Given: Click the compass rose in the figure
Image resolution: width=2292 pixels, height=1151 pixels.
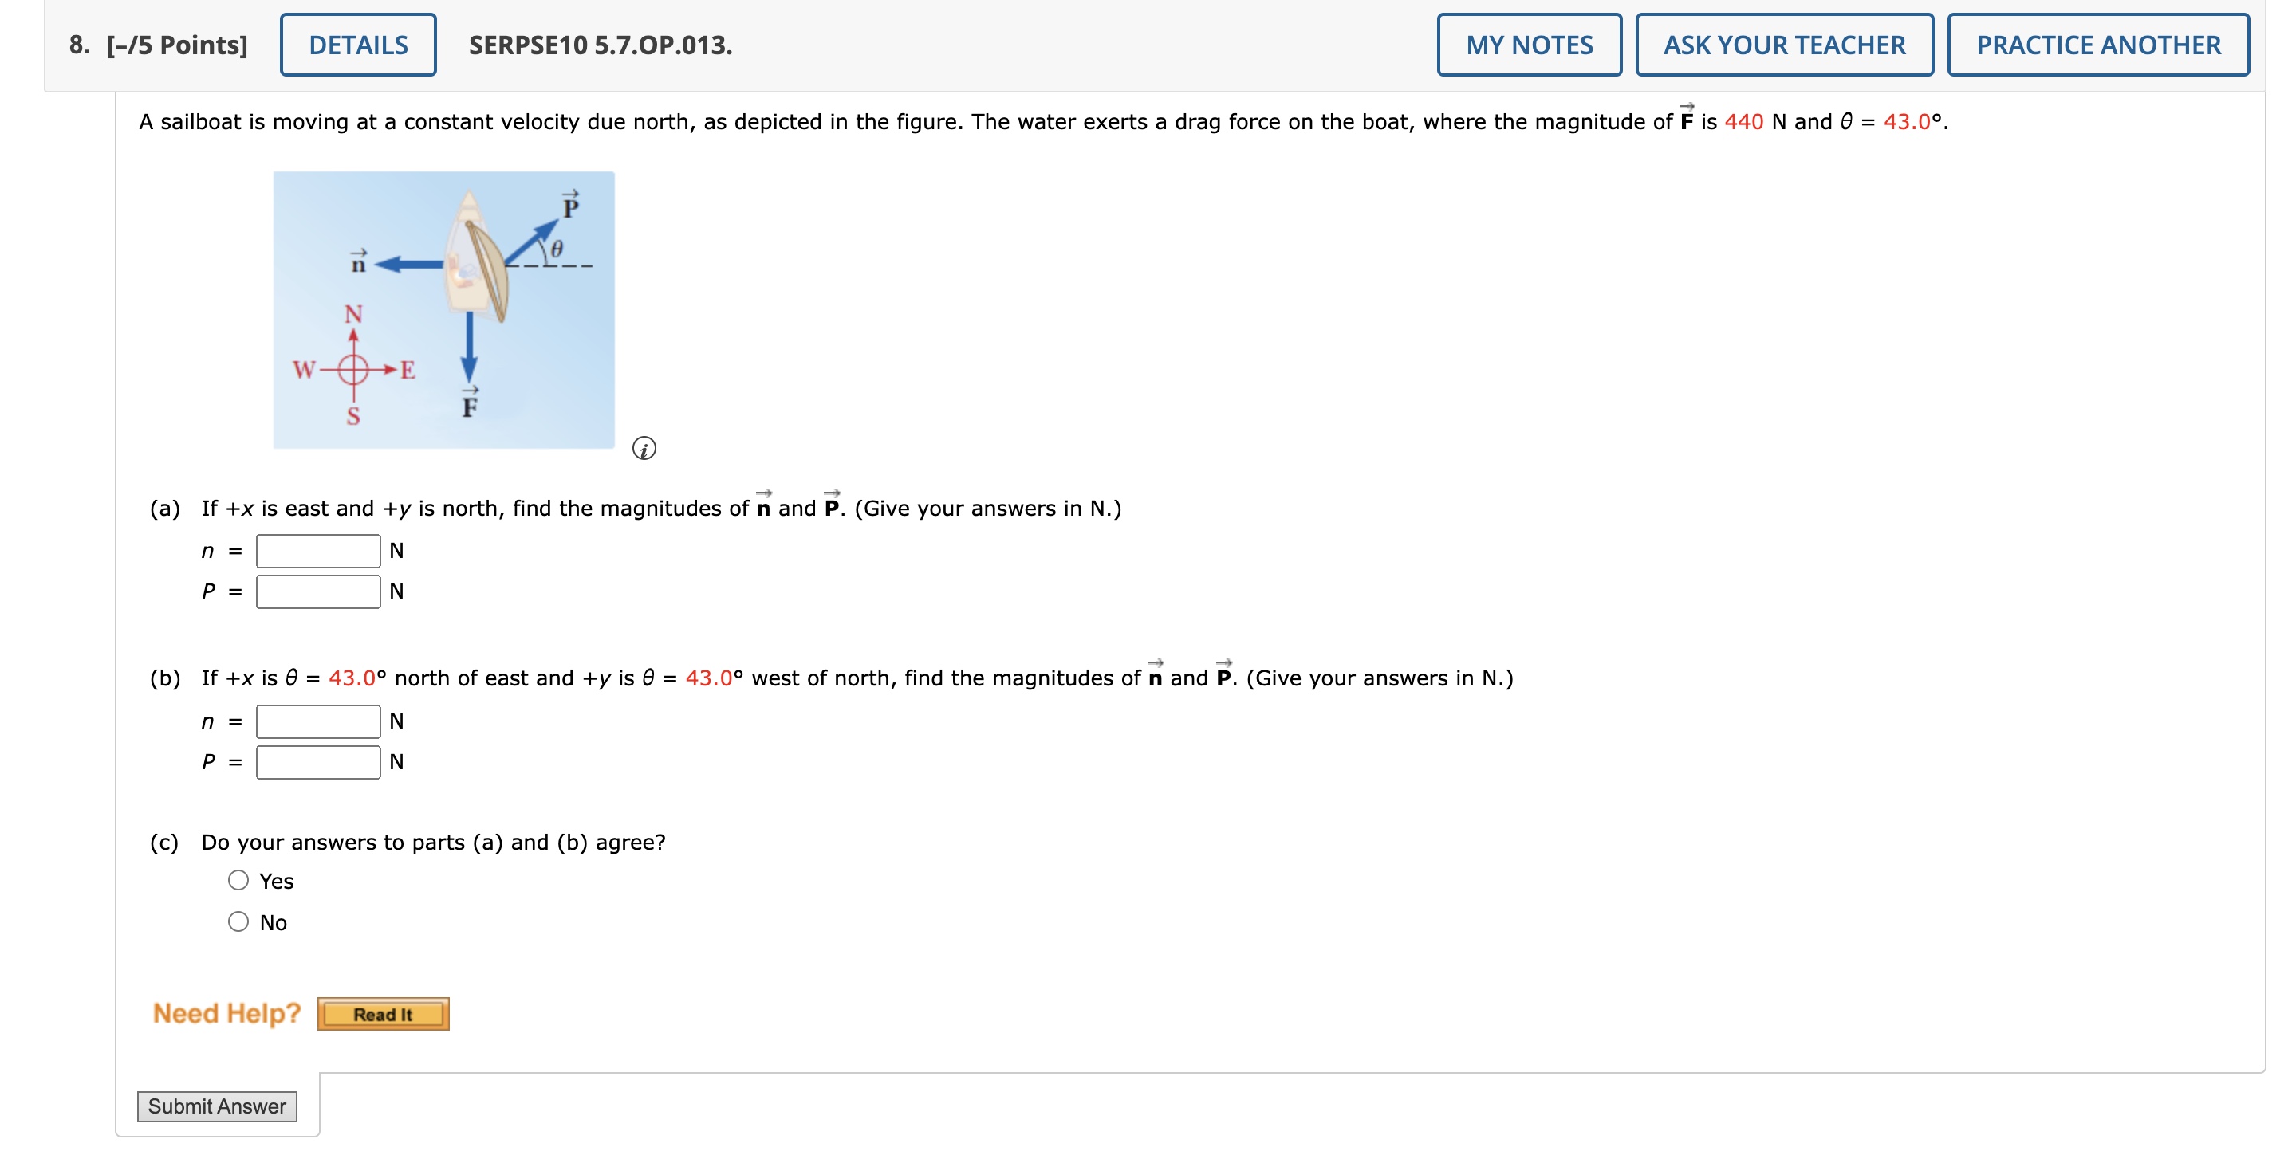Looking at the screenshot, I should click(354, 393).
